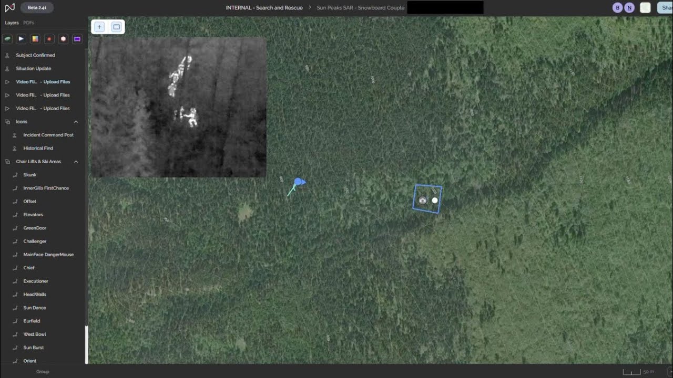Click the white dot marker inside blue square
673x378 pixels.
(x=435, y=201)
